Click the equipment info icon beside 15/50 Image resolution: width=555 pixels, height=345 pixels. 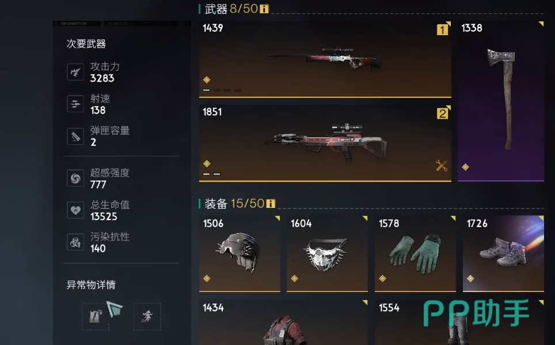pos(271,204)
